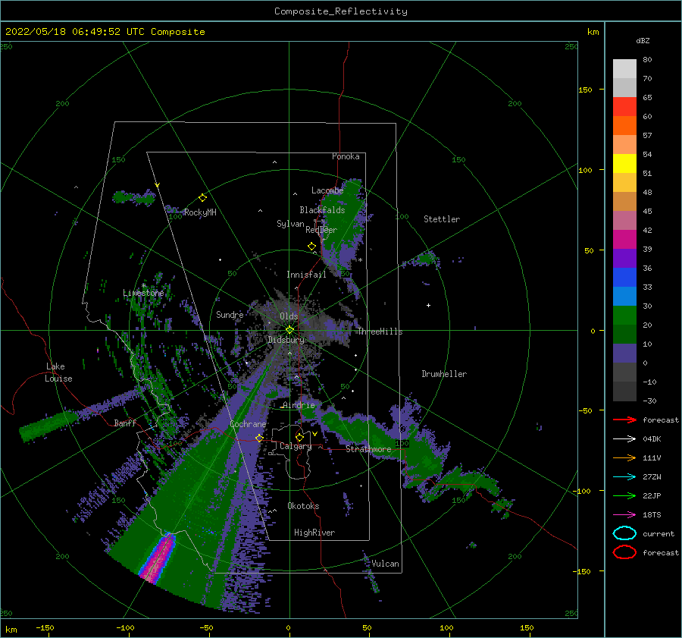682x638 pixels.
Task: Click the red 60 dBZ color swatch
Action: (x=624, y=107)
